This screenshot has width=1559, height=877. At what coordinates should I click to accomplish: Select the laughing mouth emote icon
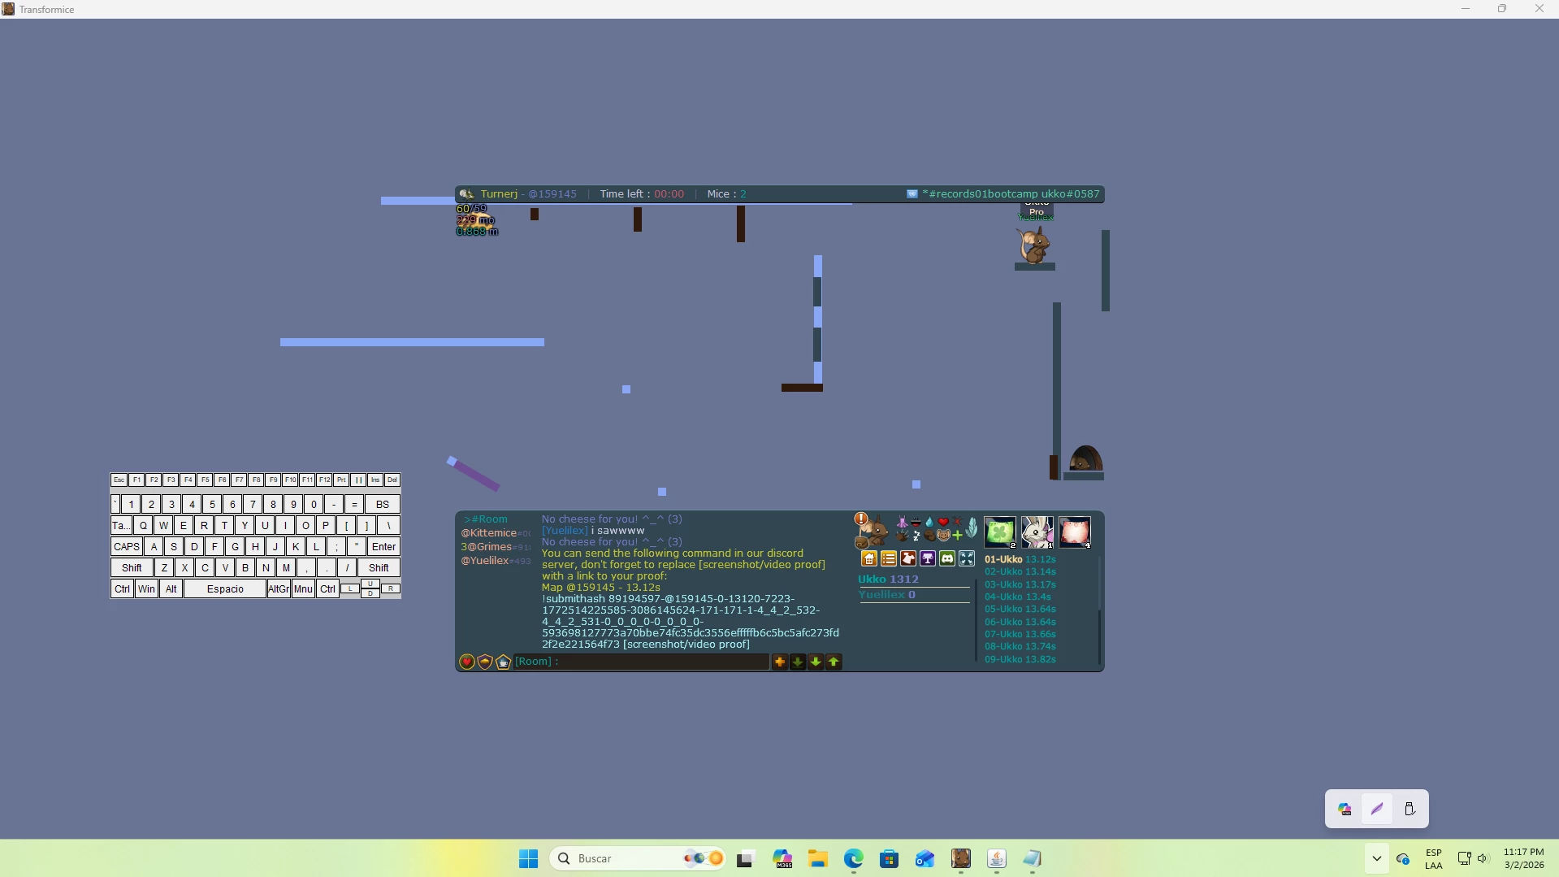916,522
